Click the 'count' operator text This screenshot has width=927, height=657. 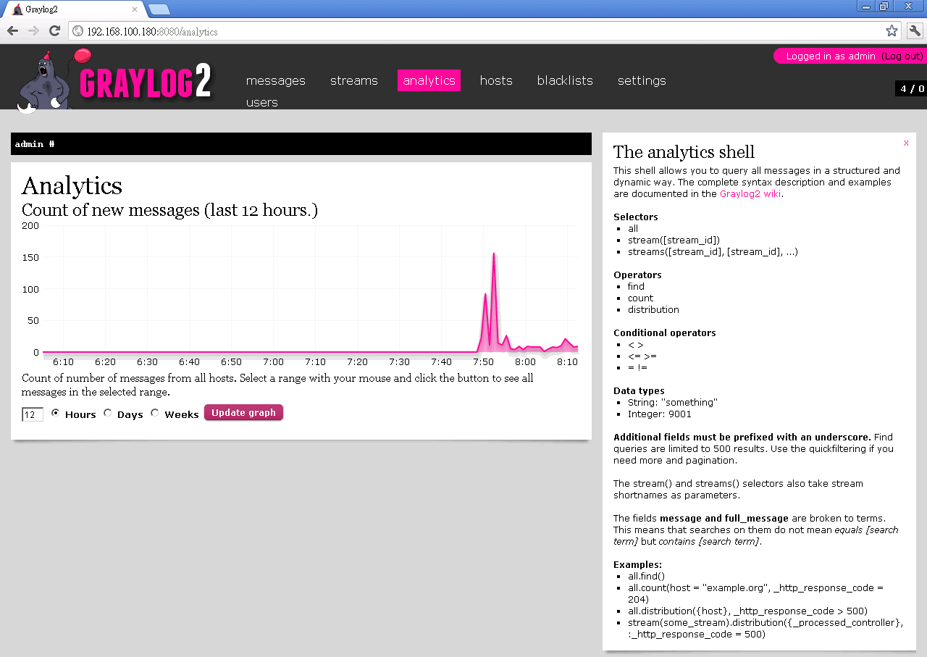point(640,298)
